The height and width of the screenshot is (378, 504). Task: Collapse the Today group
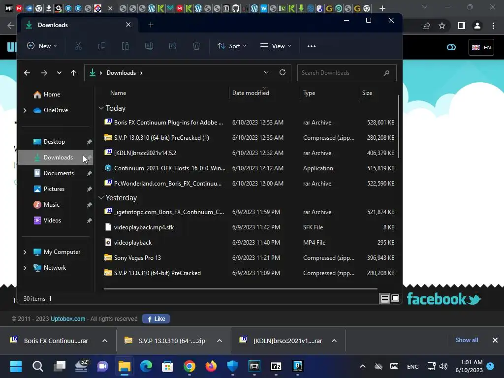pos(101,108)
